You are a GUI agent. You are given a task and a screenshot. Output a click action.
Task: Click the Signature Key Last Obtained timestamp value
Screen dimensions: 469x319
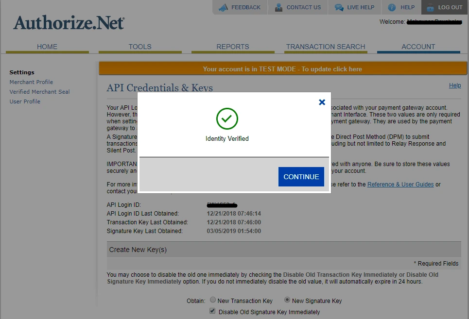click(234, 231)
